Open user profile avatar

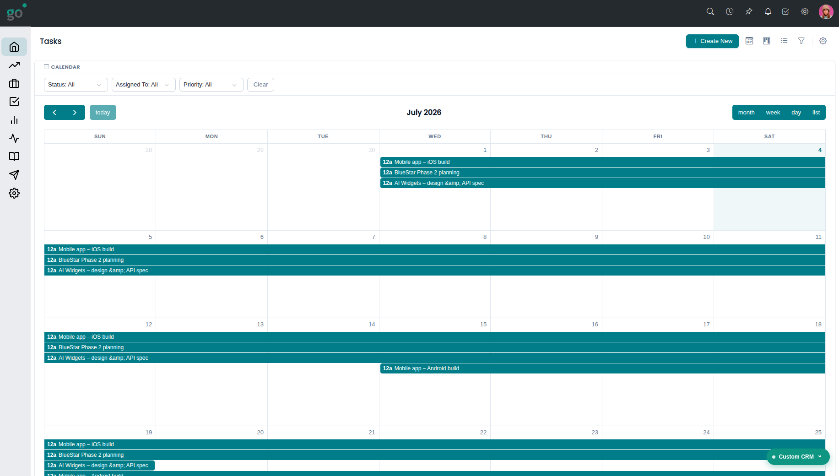(826, 12)
